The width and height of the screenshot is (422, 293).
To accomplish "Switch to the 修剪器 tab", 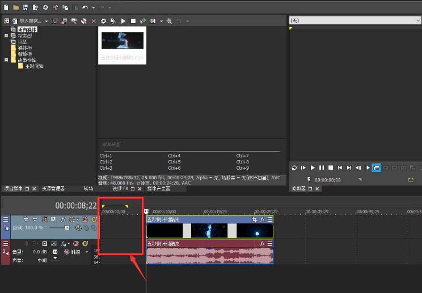I will pyautogui.click(x=299, y=188).
